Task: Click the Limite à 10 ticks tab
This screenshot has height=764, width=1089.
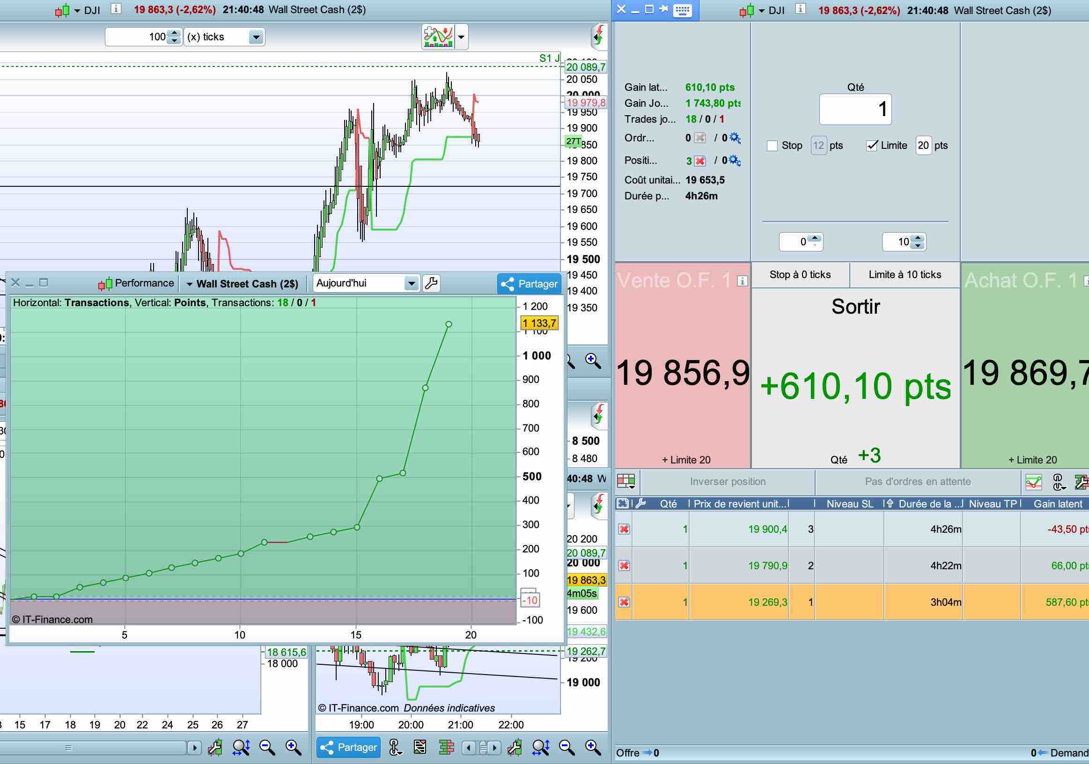Action: point(905,275)
